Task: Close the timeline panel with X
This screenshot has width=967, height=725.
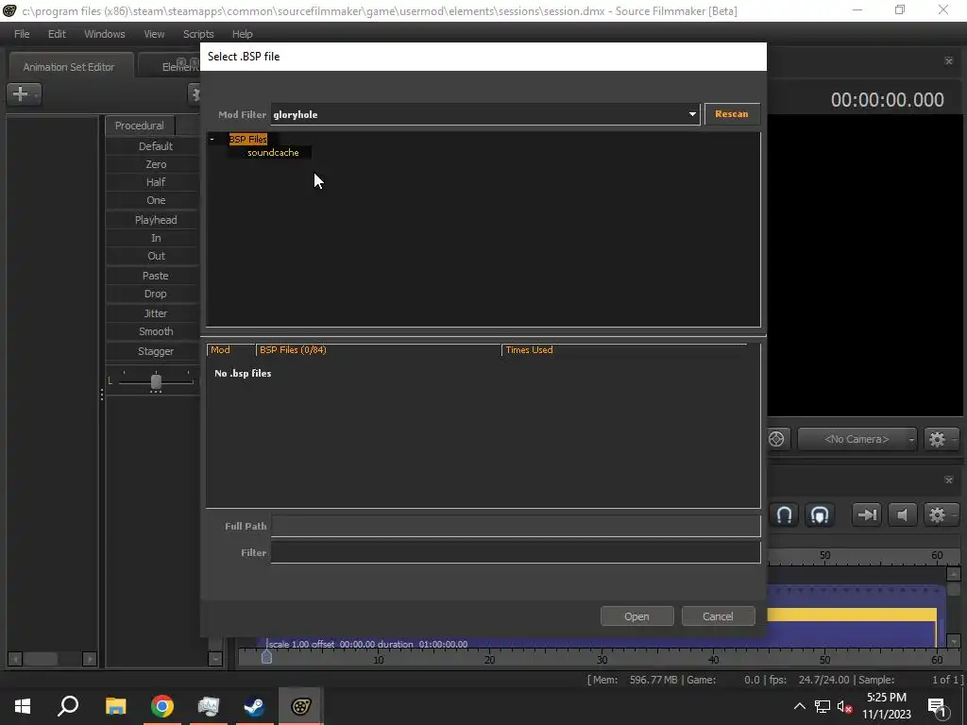Action: (948, 480)
